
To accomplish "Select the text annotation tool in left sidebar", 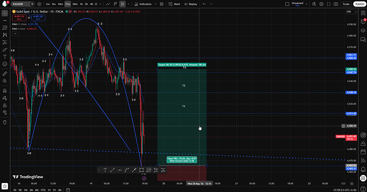I will coord(5,57).
